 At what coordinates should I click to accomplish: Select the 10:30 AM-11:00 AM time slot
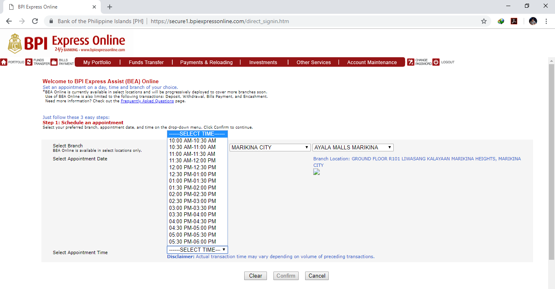pyautogui.click(x=197, y=147)
